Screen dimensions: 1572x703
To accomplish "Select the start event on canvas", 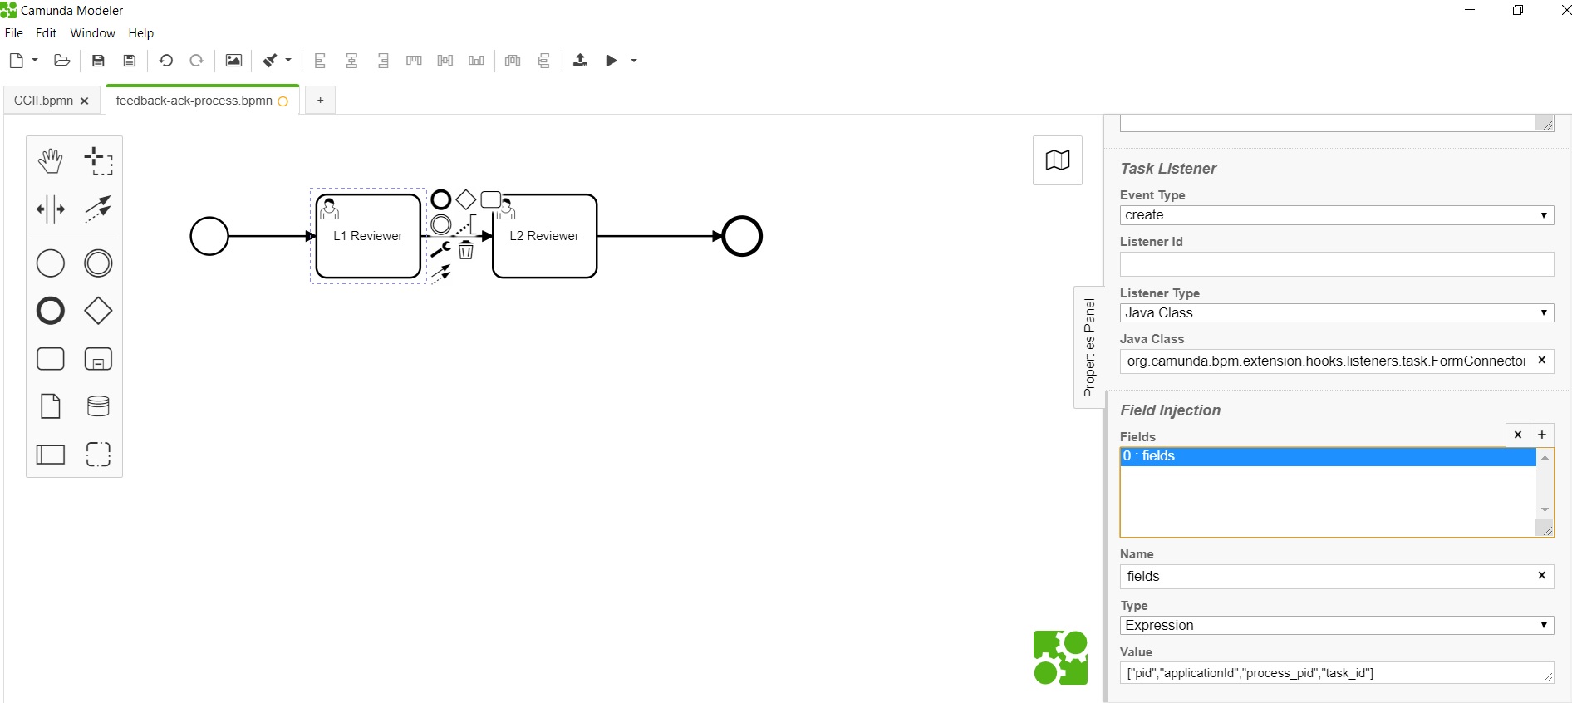I will pos(209,236).
